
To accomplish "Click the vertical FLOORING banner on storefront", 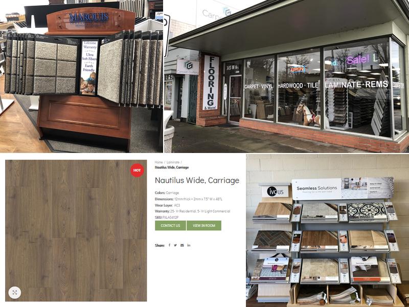I will (x=211, y=82).
